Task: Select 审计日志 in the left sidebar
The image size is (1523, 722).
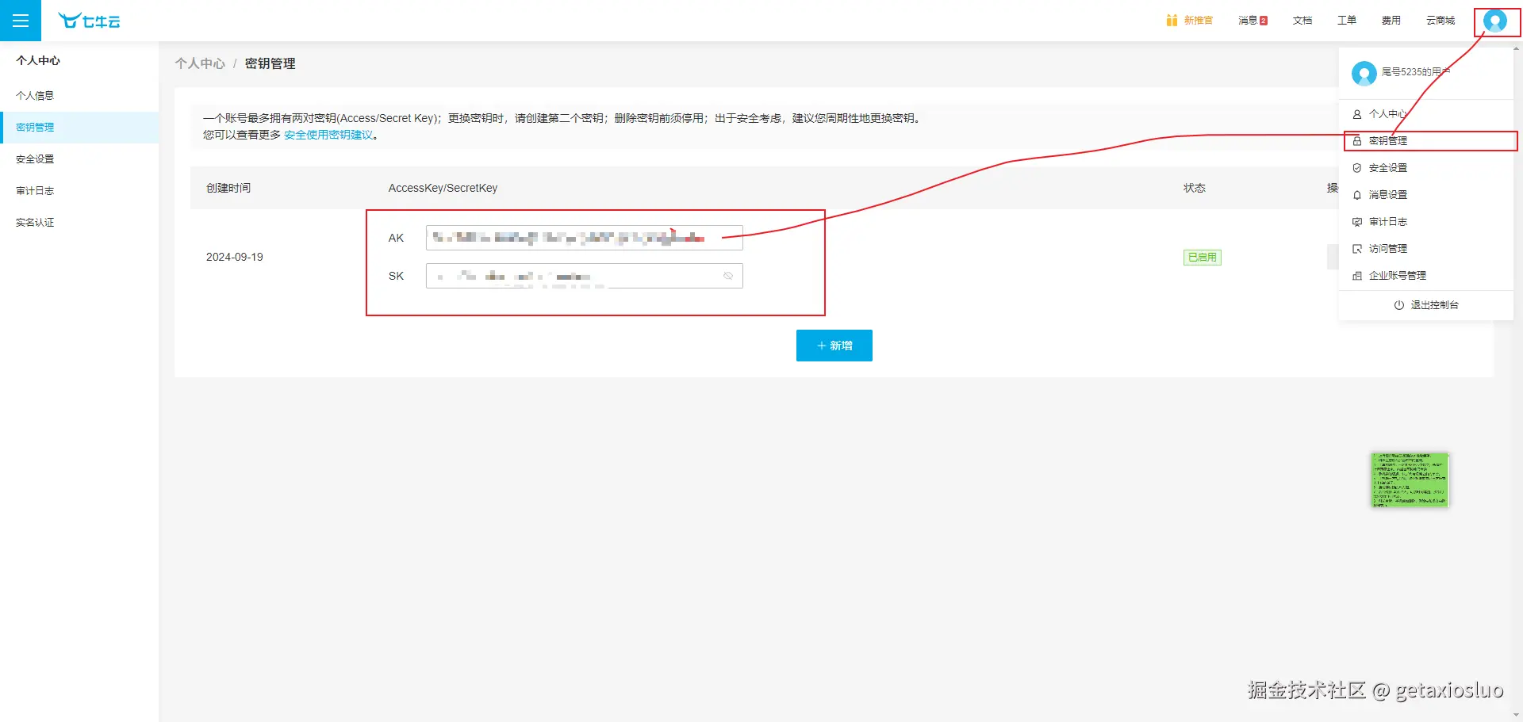Action: click(79, 190)
